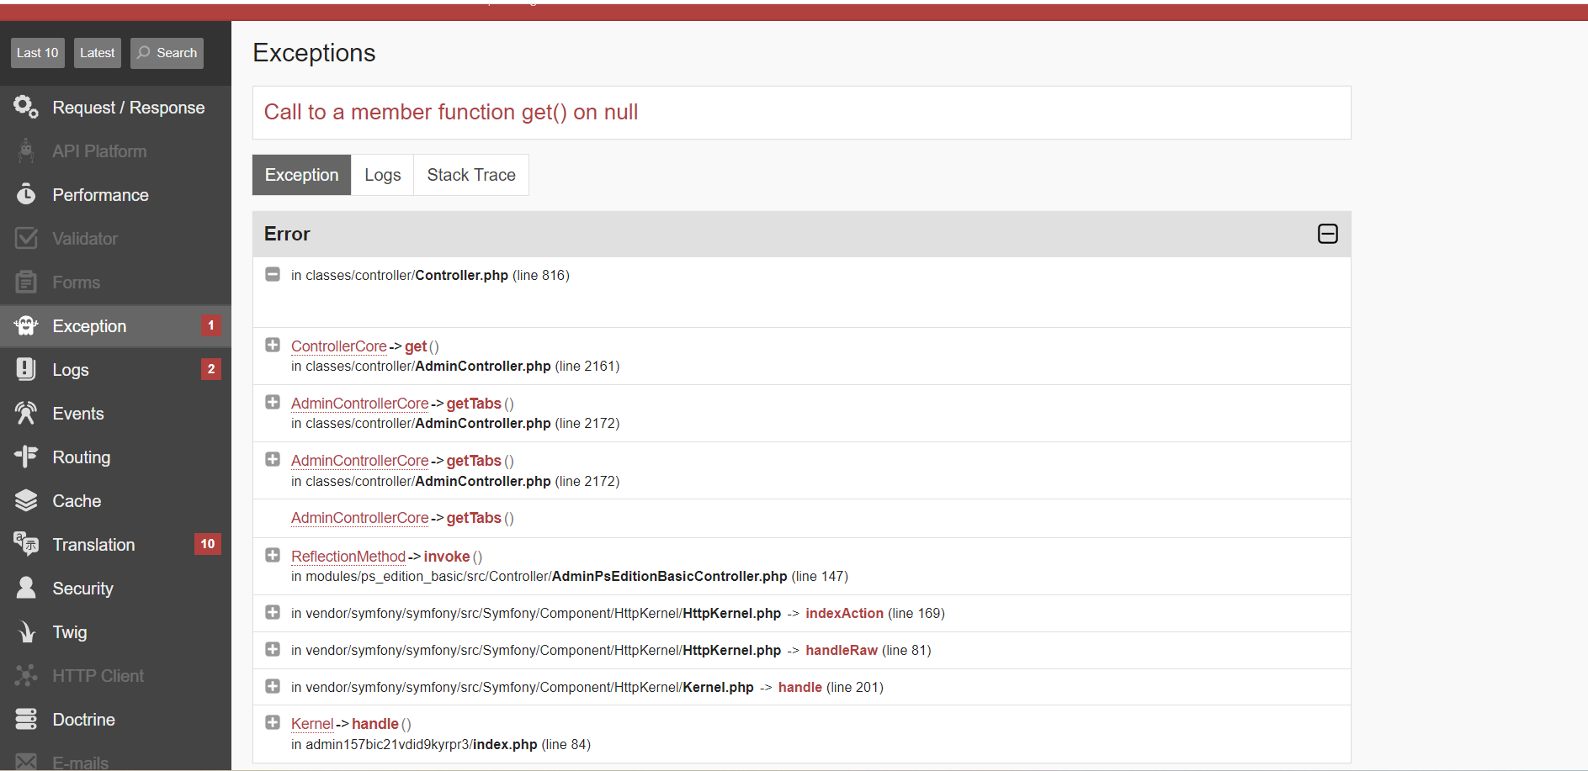This screenshot has width=1588, height=771.
Task: Open the Search button in sidebar
Action: [167, 53]
